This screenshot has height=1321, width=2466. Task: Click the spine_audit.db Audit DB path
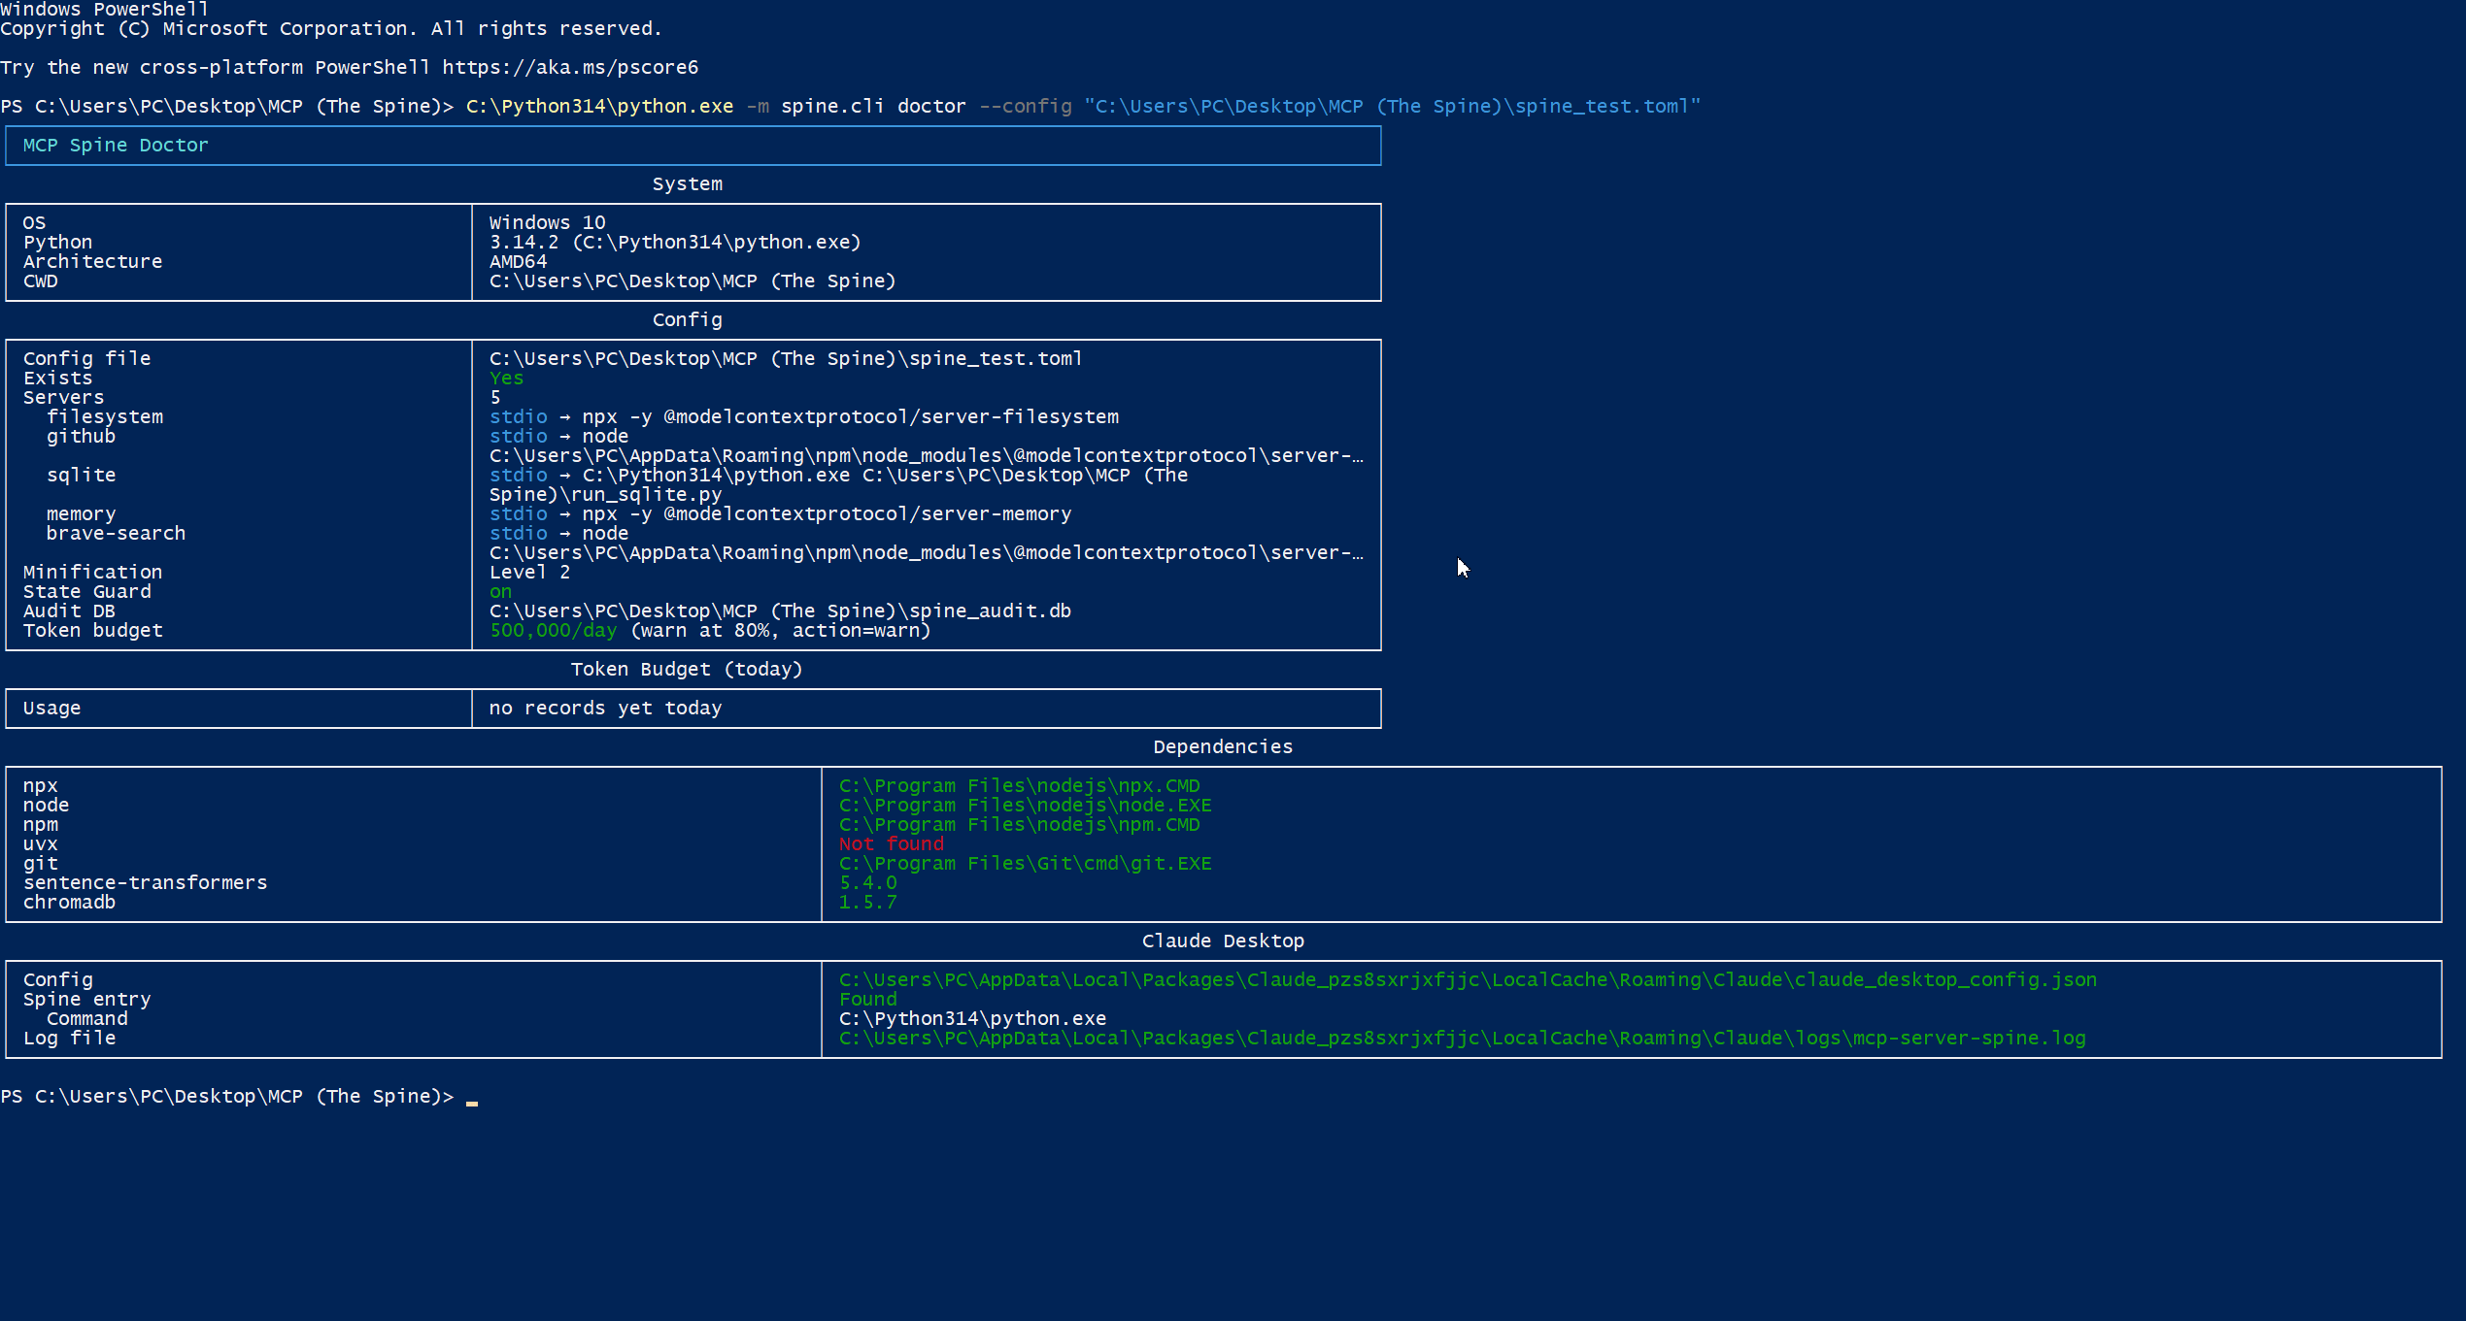[779, 611]
